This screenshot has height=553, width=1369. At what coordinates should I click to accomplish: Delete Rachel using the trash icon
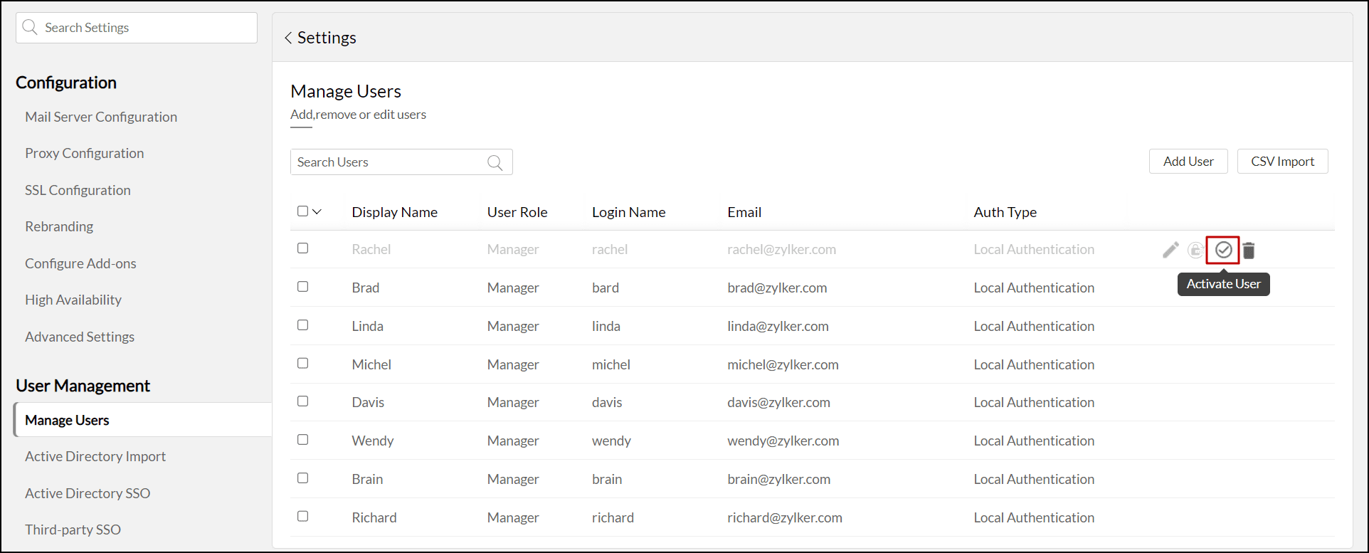tap(1249, 251)
